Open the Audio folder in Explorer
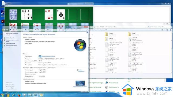This screenshot has width=173, height=97. tap(134, 34)
